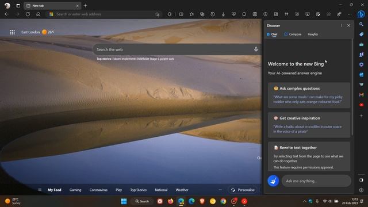Open the Collections toolbar icon
This screenshot has height=207, width=368.
point(202,14)
